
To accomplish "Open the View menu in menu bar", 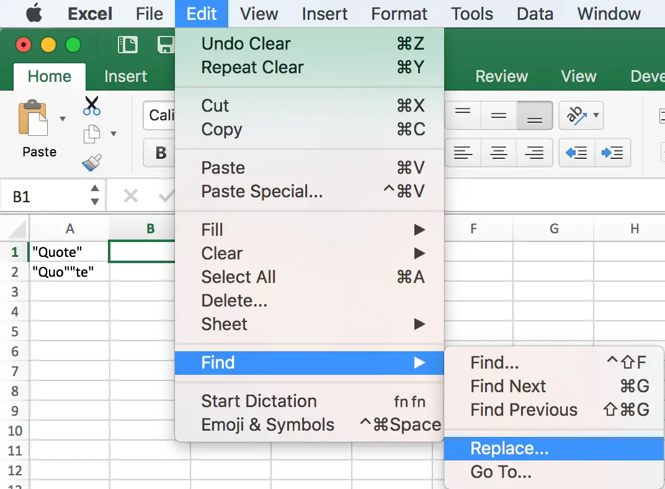I will (x=259, y=14).
